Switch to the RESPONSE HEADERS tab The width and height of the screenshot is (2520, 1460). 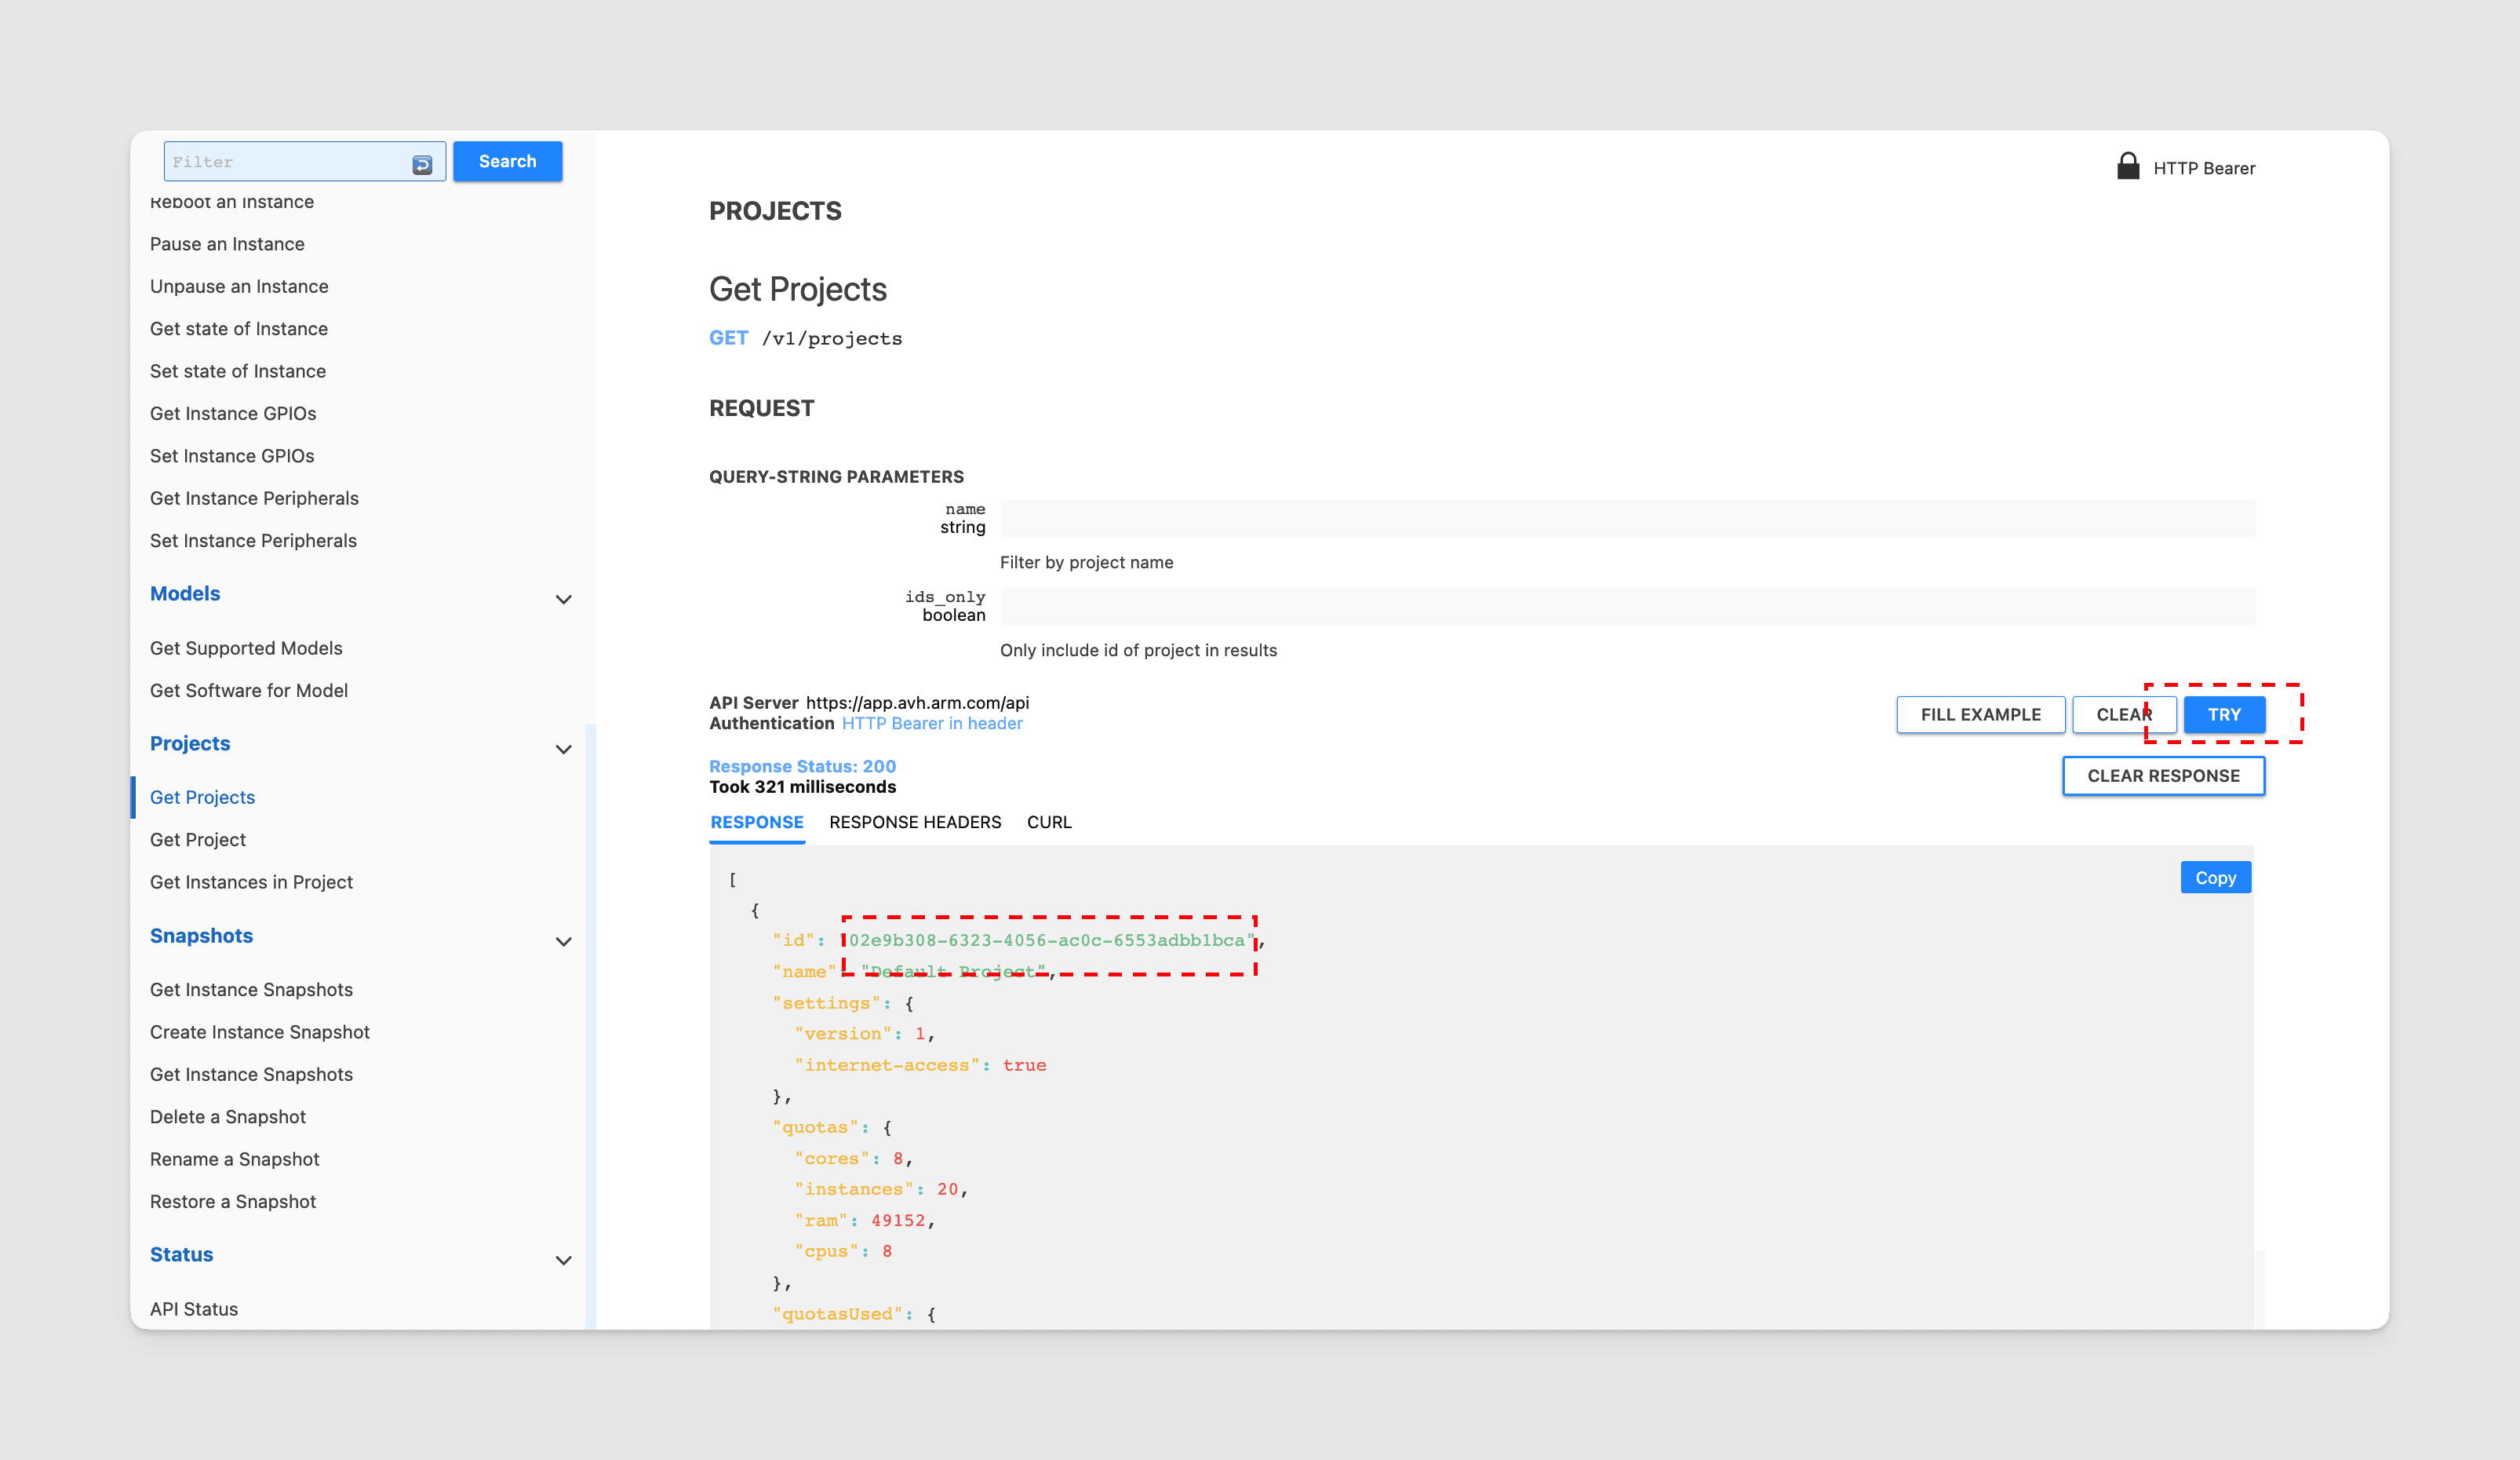click(x=916, y=822)
